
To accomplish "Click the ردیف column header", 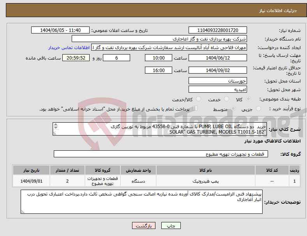I will (x=294, y=170).
